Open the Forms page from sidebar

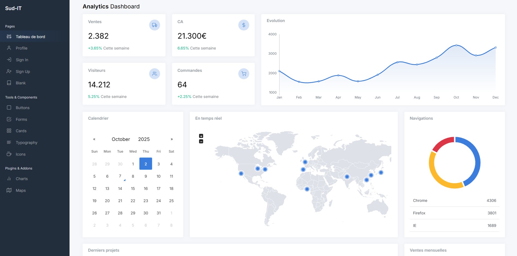tap(21, 119)
